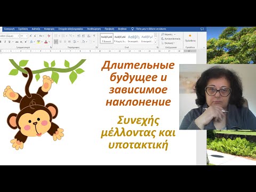Image resolution: width=256 pixels, height=192 pixels.
Task: Open the Πρόσθετα add-ins button
Action: pyautogui.click(x=190, y=38)
